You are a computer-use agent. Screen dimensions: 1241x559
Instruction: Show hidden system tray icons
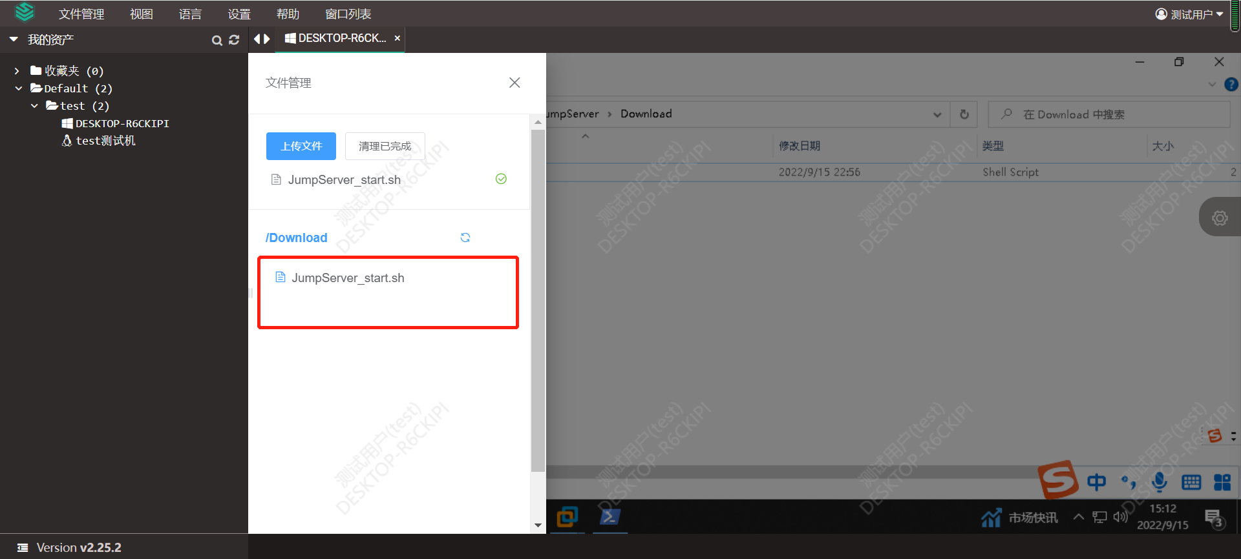tap(1078, 516)
